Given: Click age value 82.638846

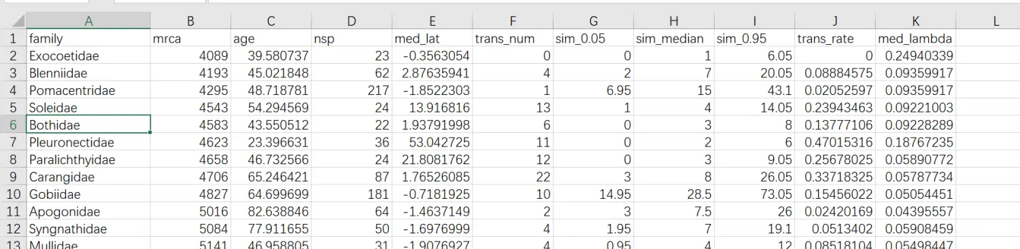Looking at the screenshot, I should 271,212.
